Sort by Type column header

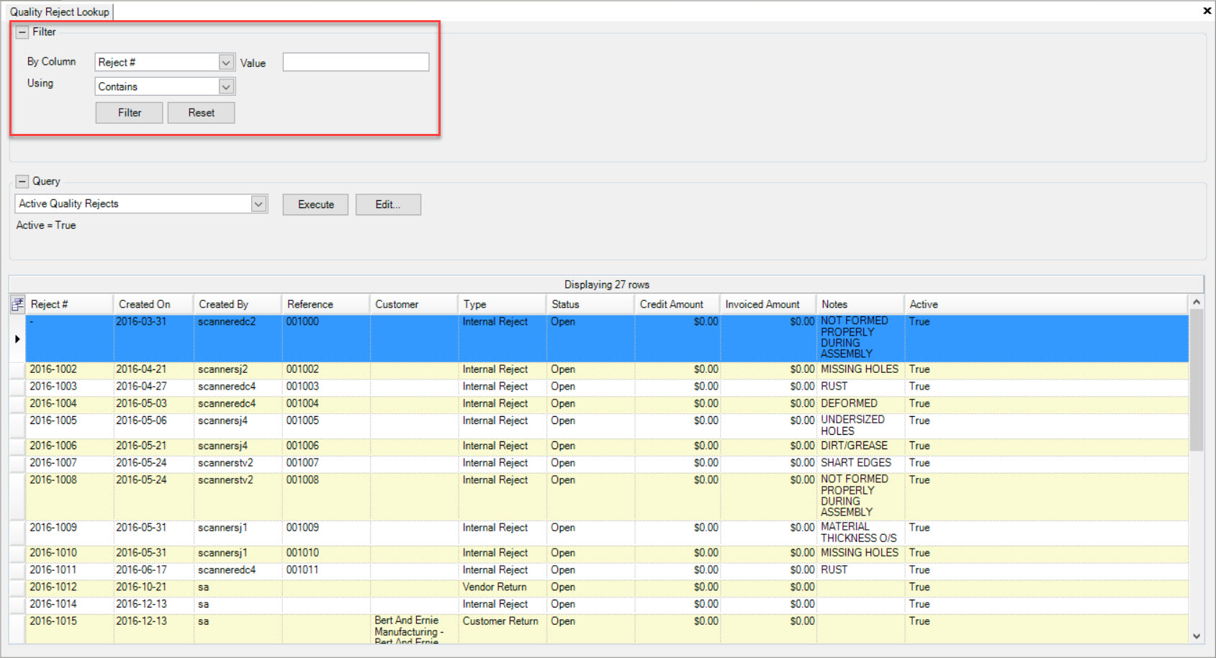click(503, 305)
